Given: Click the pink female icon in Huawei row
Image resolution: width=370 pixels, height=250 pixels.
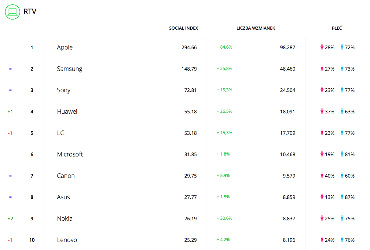Looking at the screenshot, I should (322, 111).
